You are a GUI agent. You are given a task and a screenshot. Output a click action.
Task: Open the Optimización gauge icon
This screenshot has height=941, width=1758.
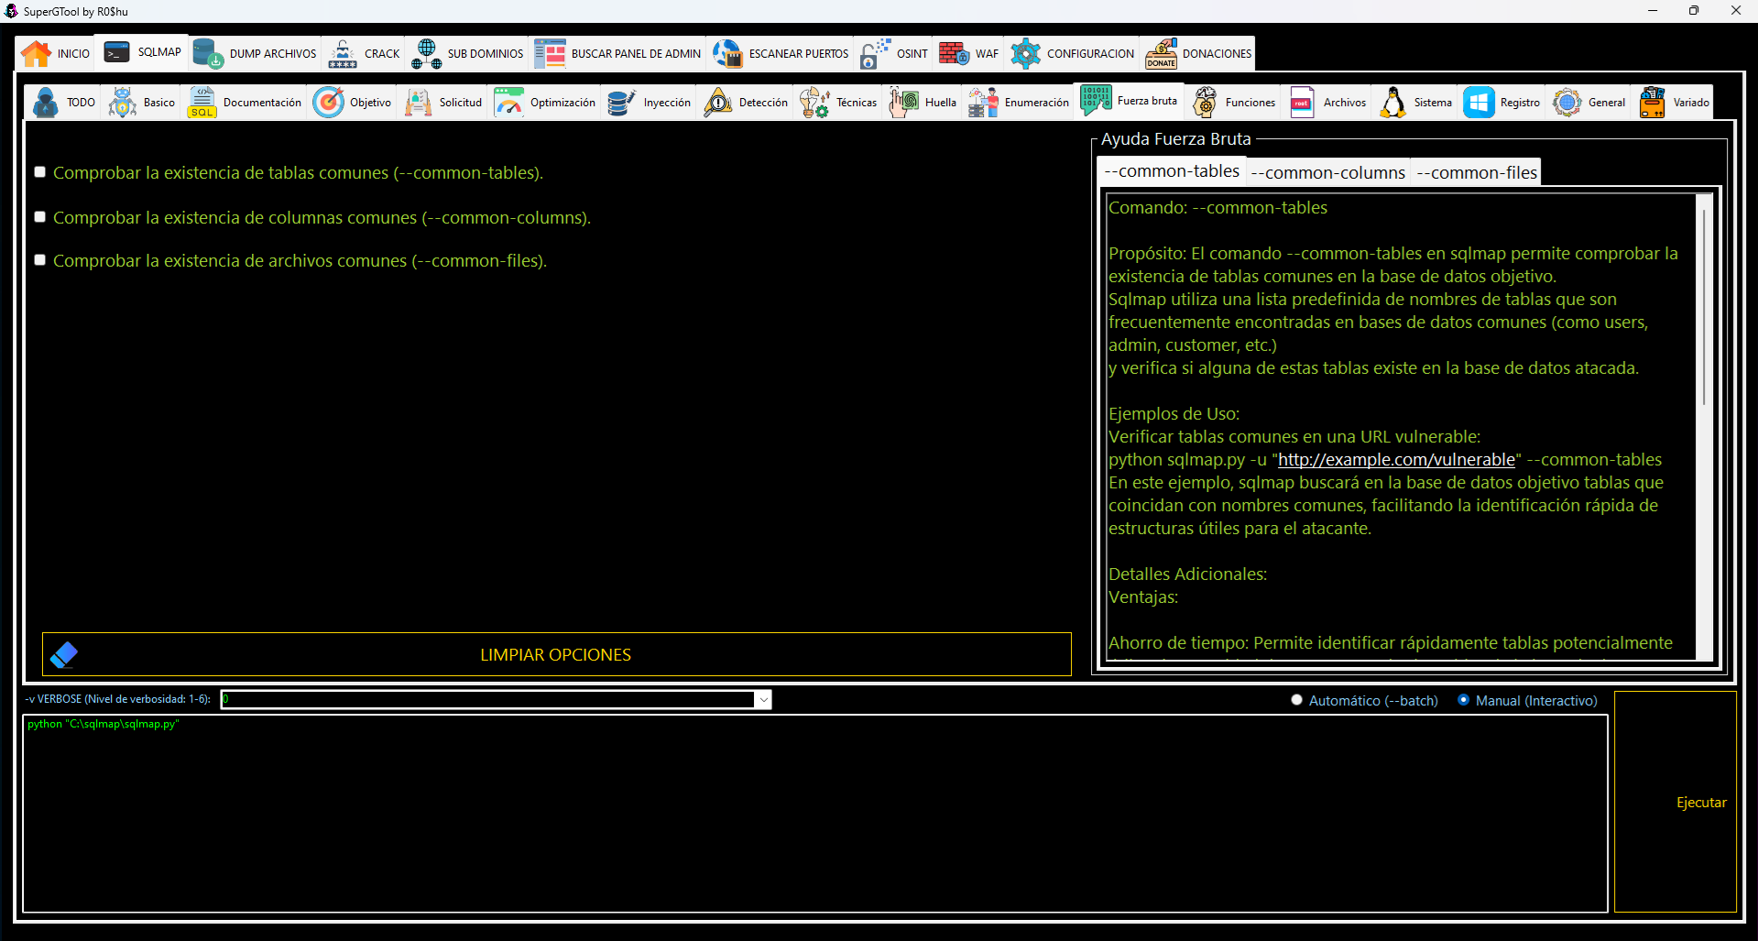point(508,103)
